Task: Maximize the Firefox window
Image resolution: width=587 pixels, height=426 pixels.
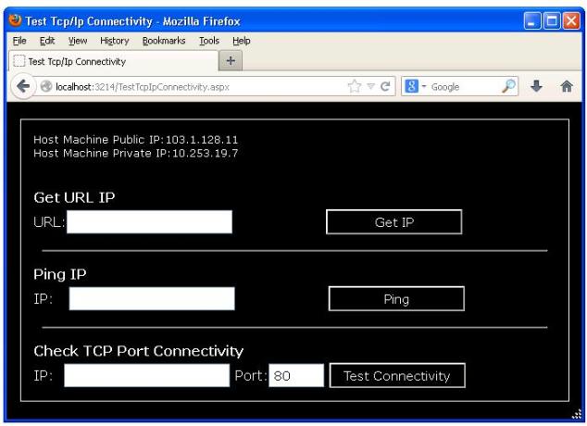Action: click(x=552, y=20)
